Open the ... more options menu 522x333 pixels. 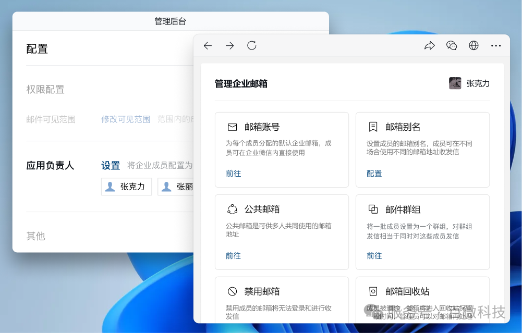495,46
